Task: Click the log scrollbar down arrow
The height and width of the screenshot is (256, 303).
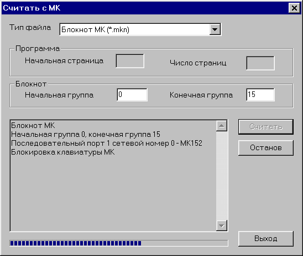Action: [x=222, y=226]
